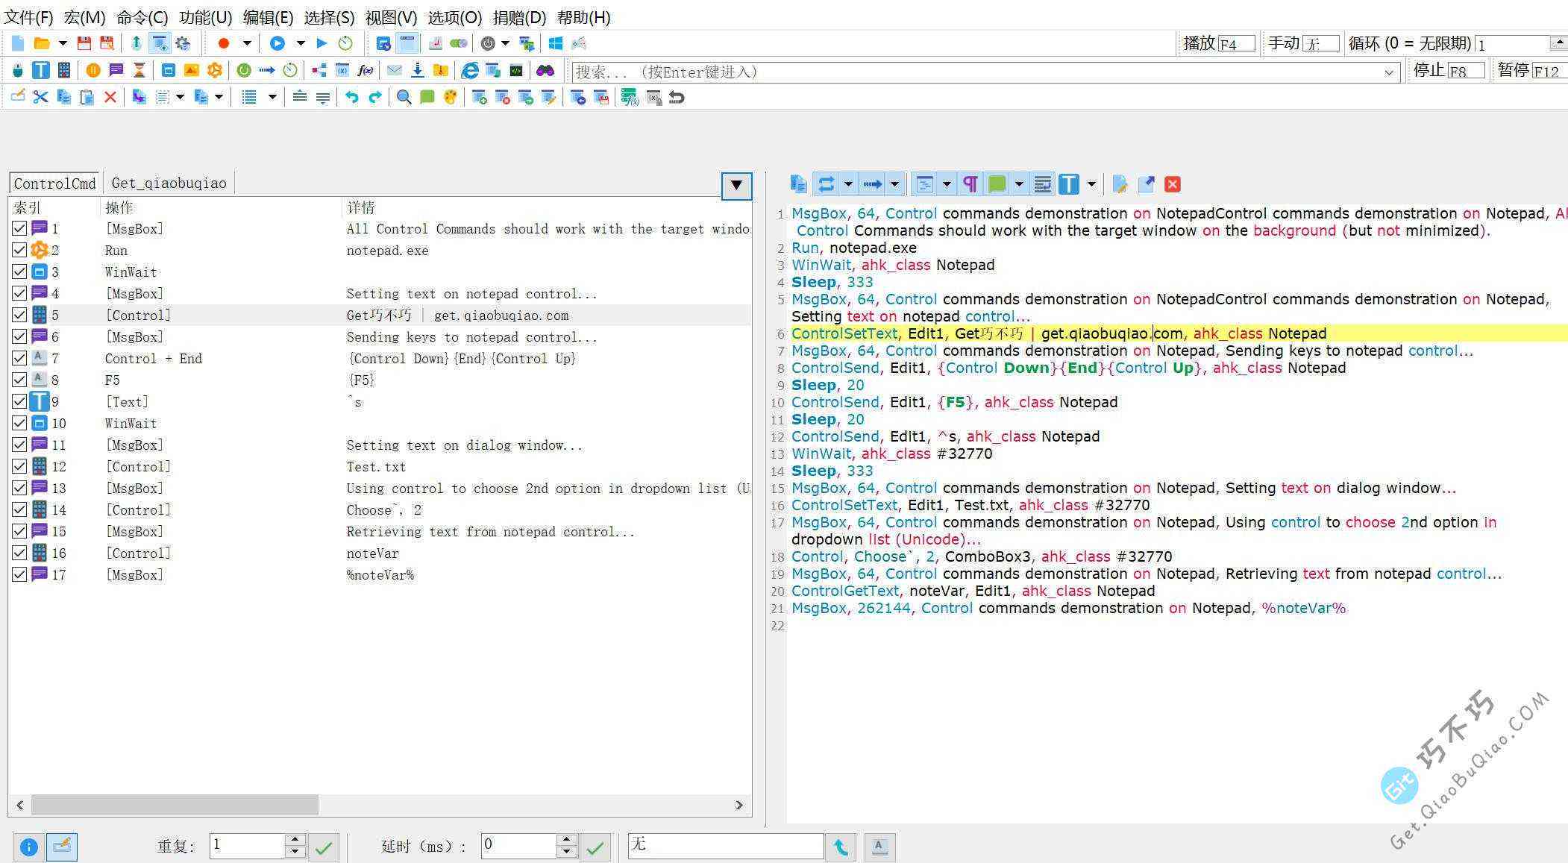This screenshot has width=1568, height=863.
Task: Select row 16 noteVar in the list
Action: 380,553
